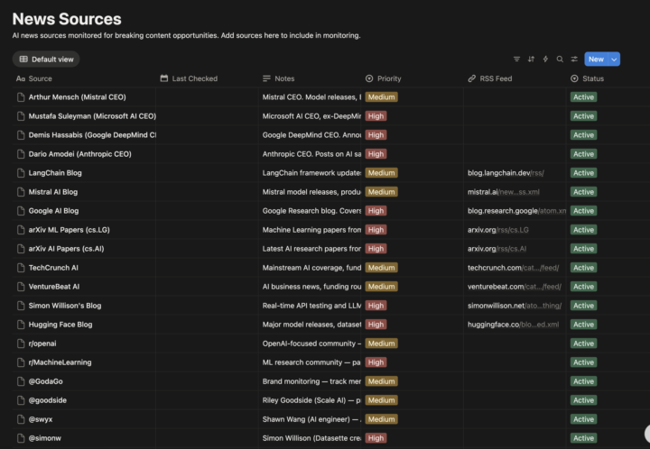This screenshot has height=449, width=650.
Task: Click page icon for Arthur Mensch row
Action: tap(21, 97)
